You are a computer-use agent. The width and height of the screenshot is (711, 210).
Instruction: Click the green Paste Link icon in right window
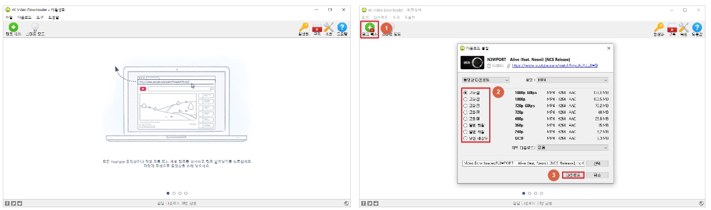pos(369,27)
